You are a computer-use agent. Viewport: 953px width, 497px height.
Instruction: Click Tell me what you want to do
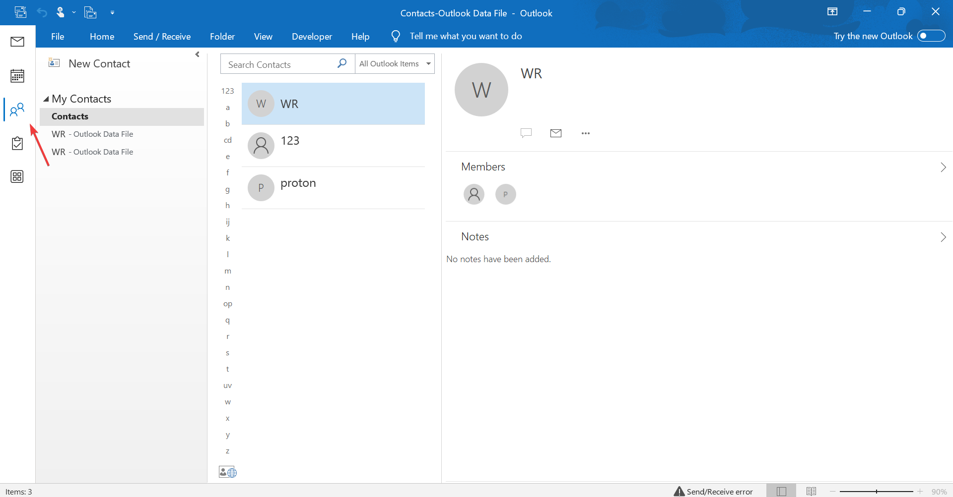[466, 36]
